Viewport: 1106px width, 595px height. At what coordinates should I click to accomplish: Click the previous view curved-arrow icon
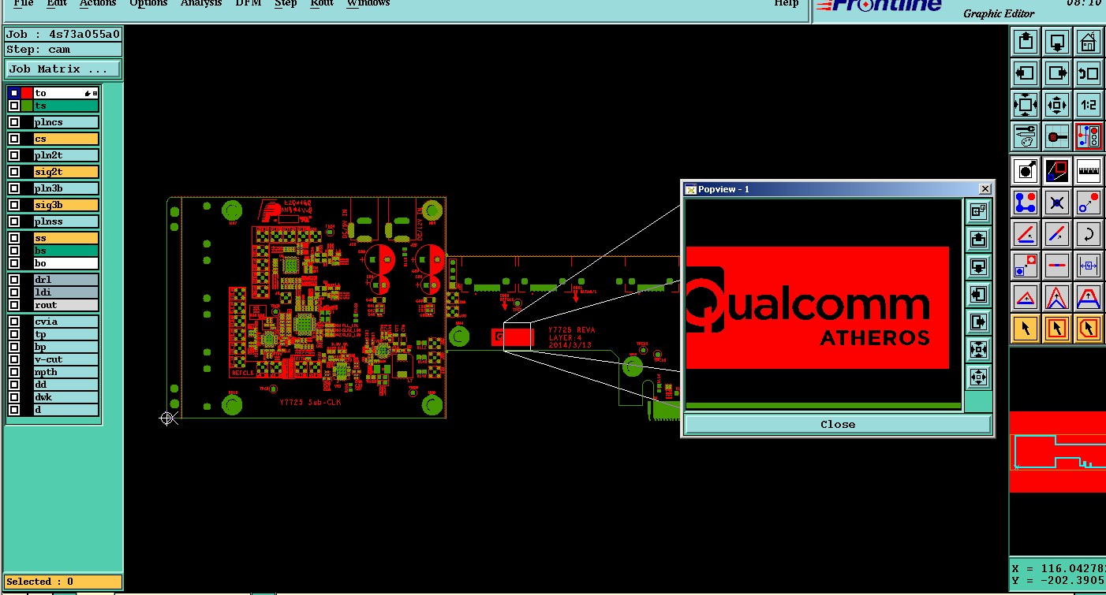(x=1089, y=73)
